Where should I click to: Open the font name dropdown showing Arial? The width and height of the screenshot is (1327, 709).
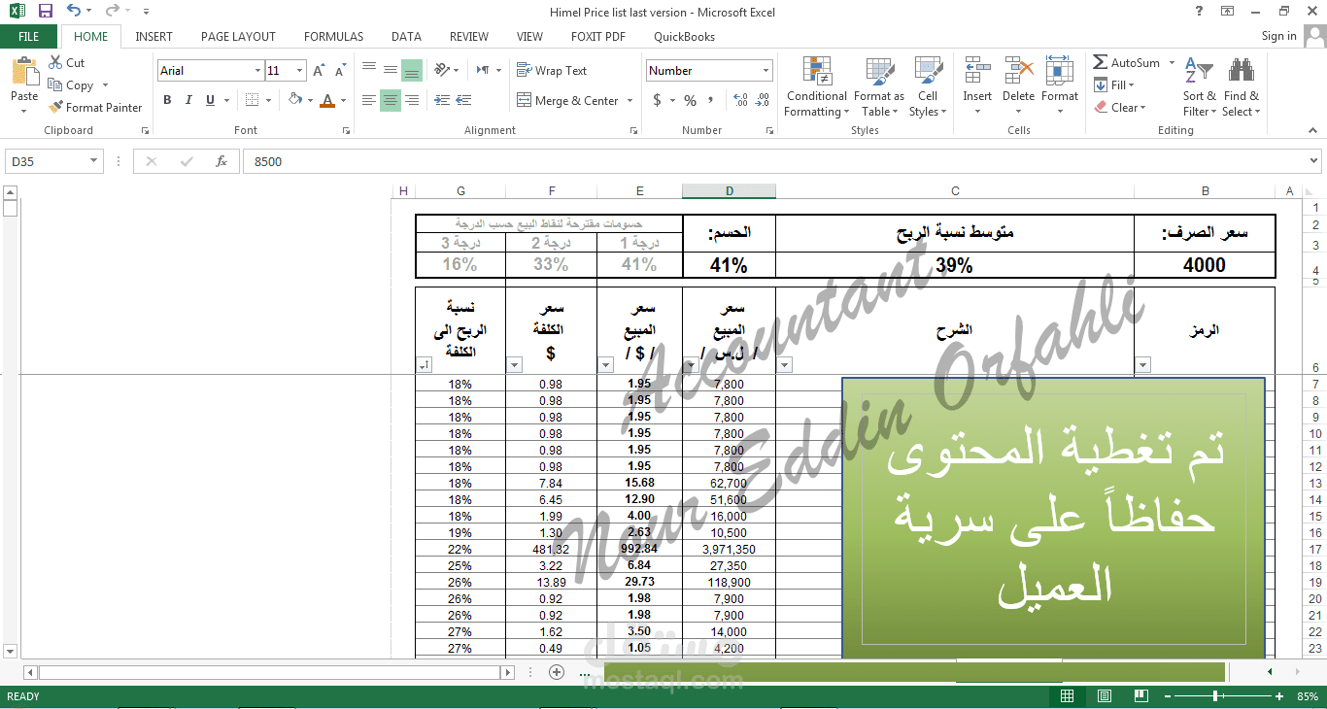pos(257,70)
